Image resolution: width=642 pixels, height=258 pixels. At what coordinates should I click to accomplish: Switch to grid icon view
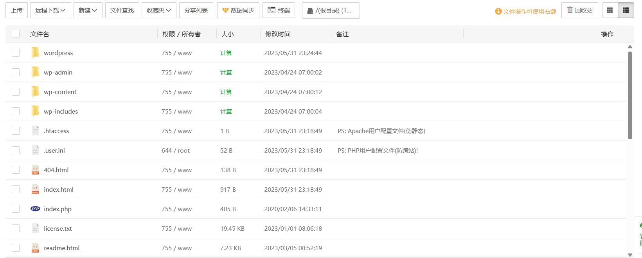(610, 11)
